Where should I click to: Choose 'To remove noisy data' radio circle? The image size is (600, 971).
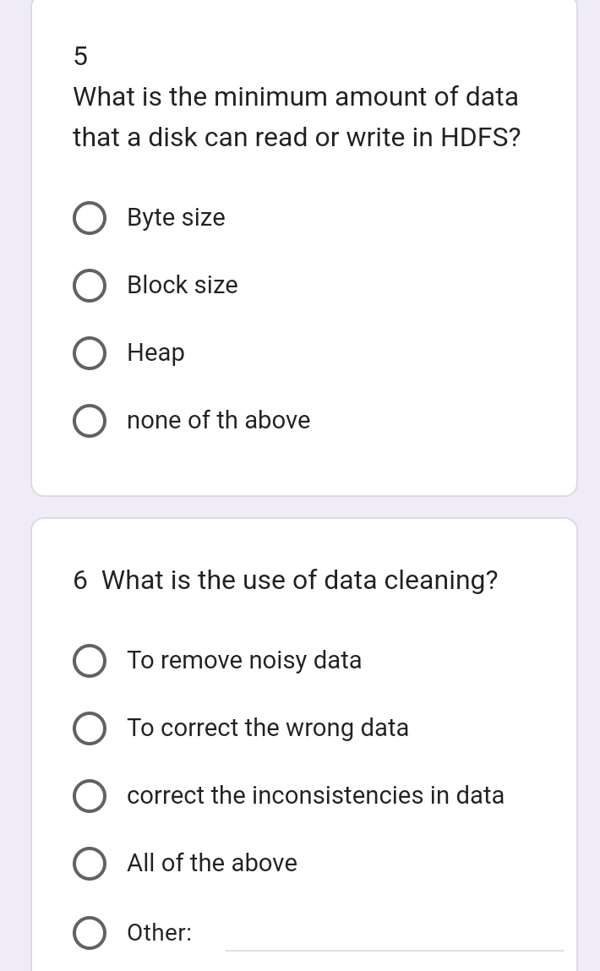[x=90, y=661]
